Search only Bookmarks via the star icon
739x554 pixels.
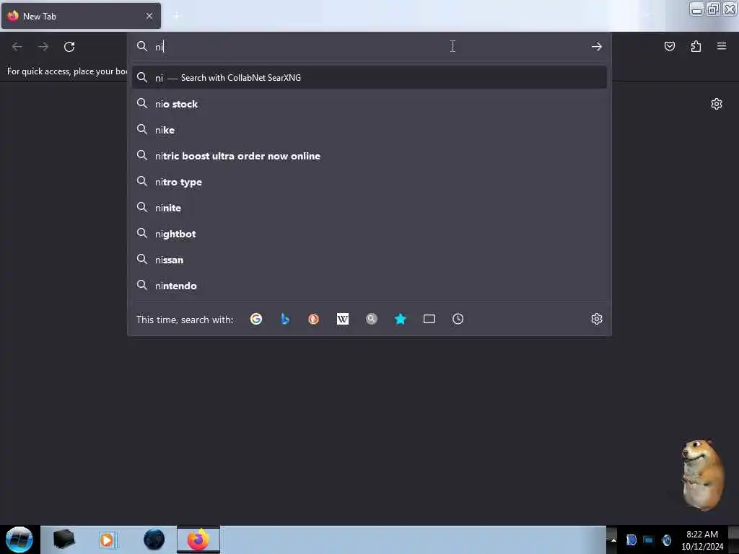tap(400, 319)
